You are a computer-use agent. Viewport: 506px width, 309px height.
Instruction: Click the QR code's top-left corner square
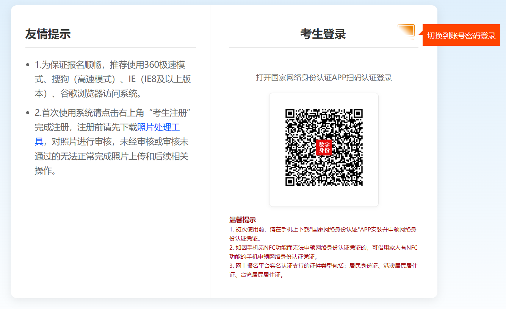[291, 114]
